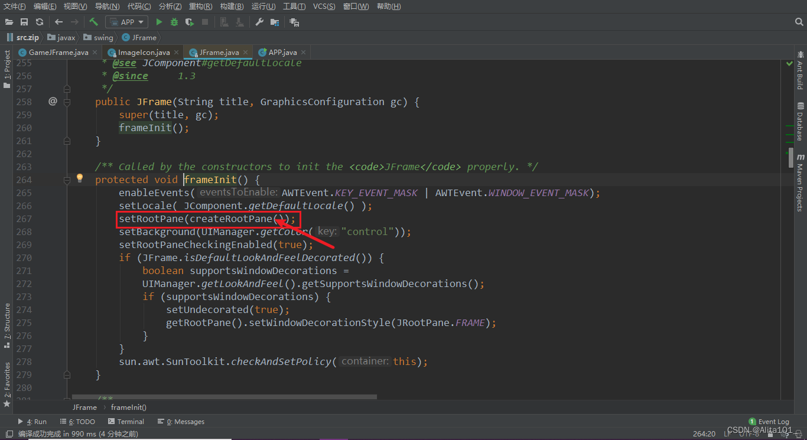Open the Ant Build side panel

coord(800,70)
